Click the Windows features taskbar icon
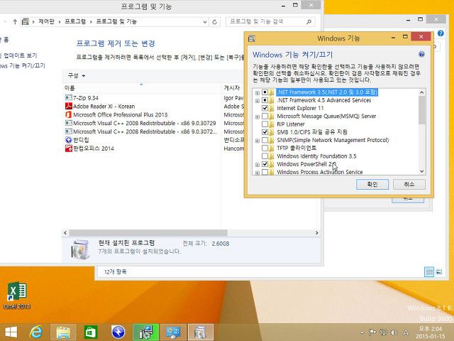 (200, 332)
